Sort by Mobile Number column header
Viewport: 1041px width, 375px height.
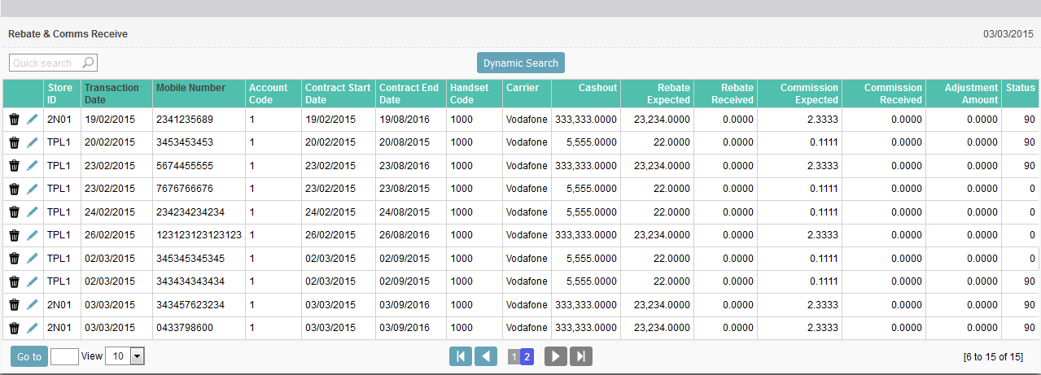190,88
